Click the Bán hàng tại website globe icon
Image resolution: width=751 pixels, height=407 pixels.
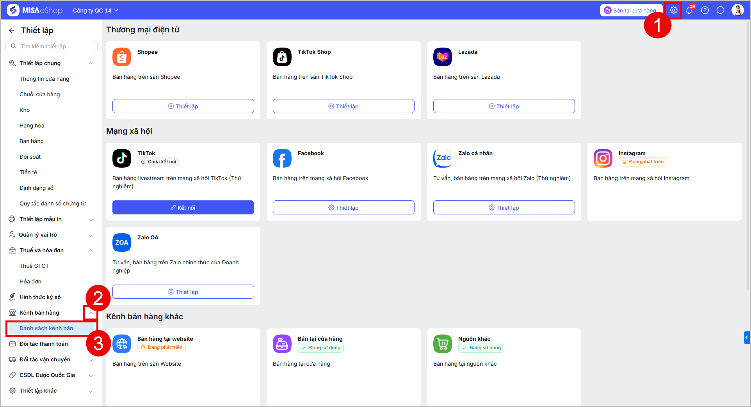coord(122,344)
